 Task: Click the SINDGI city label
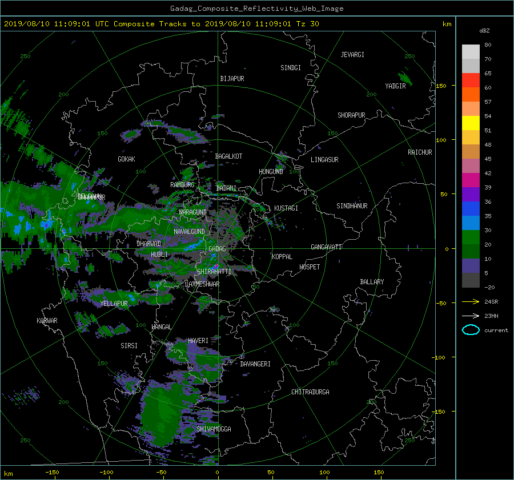[291, 68]
